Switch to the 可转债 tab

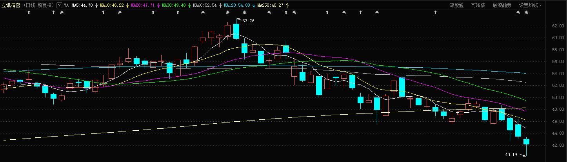click(x=478, y=5)
